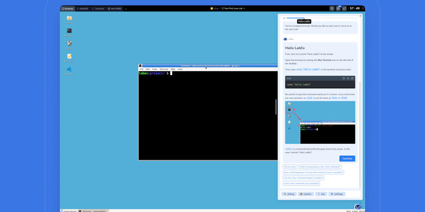The width and height of the screenshot is (425, 212).
Task: Click the clock icon next to the timer
Action: click(332, 8)
